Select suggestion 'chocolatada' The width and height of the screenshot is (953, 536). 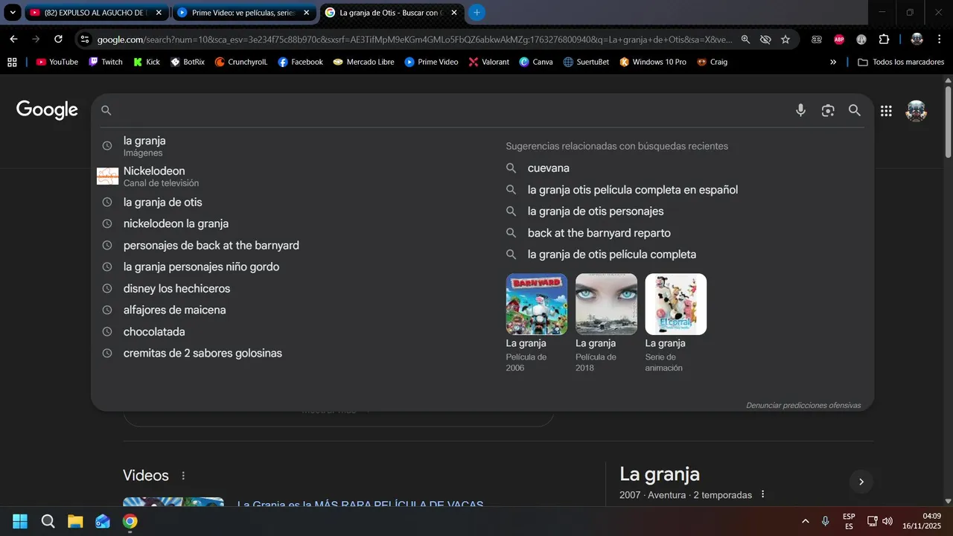click(294, 332)
